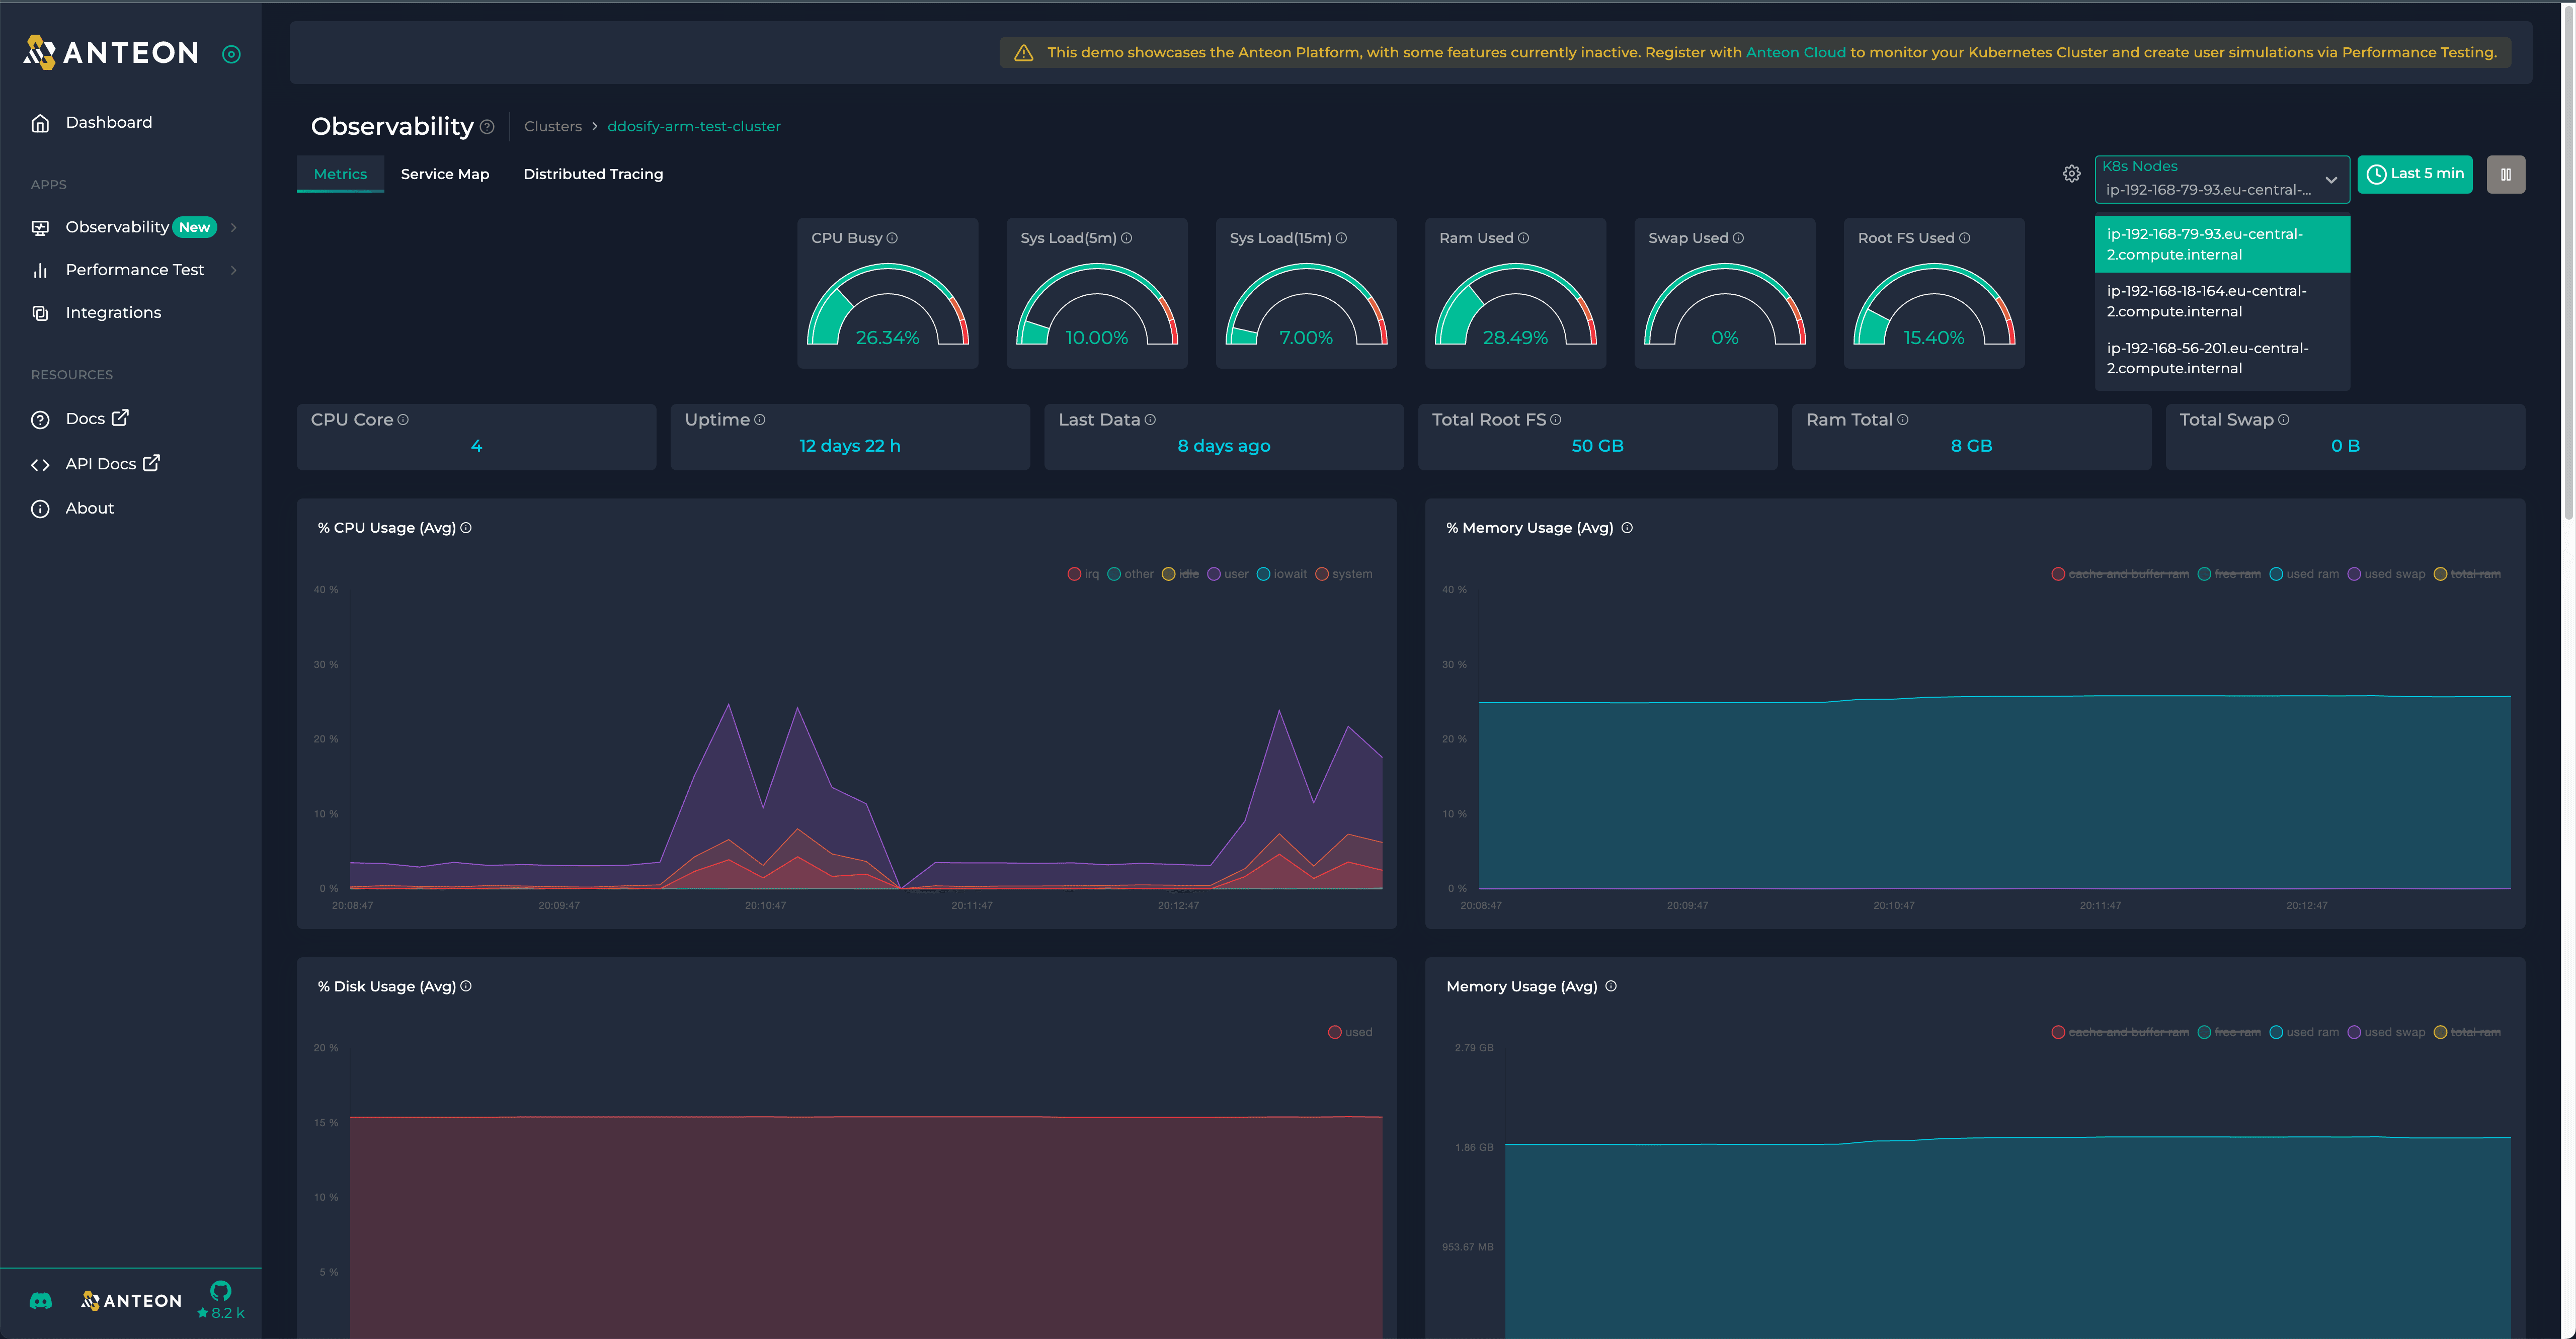Open the Distributed Tracing tab
The height and width of the screenshot is (1339, 2576).
[x=592, y=173]
